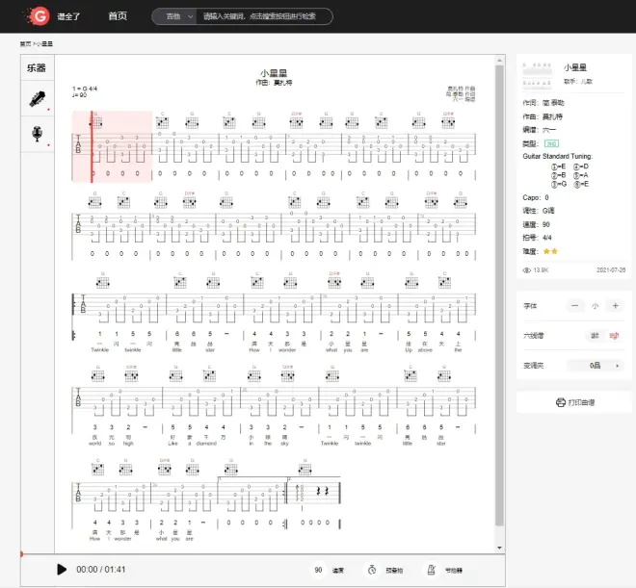
Task: Click the eye view-count icon
Action: 526,270
